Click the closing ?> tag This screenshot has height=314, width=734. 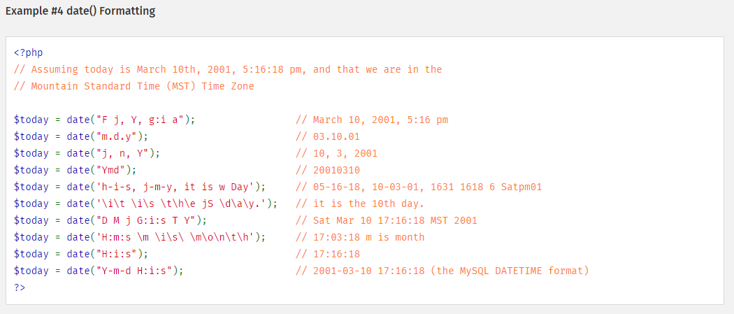pos(20,287)
